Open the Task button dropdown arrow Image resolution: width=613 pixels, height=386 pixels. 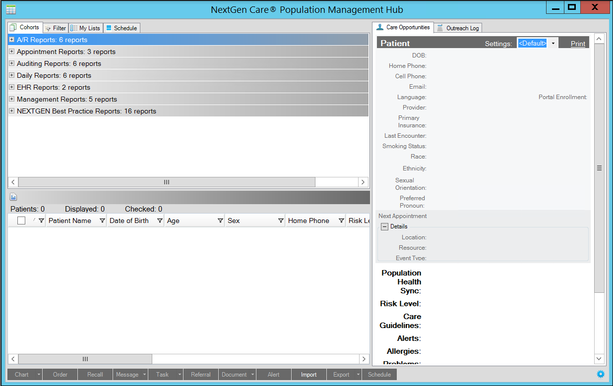180,375
